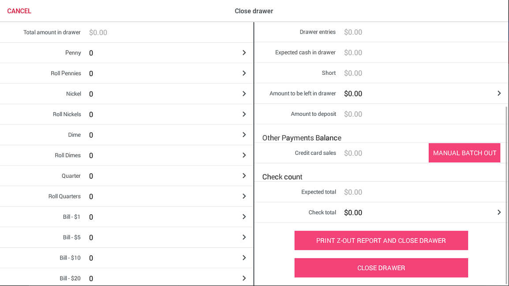This screenshot has height=286, width=509.
Task: Click the Dime row chevron icon
Action: click(244, 135)
